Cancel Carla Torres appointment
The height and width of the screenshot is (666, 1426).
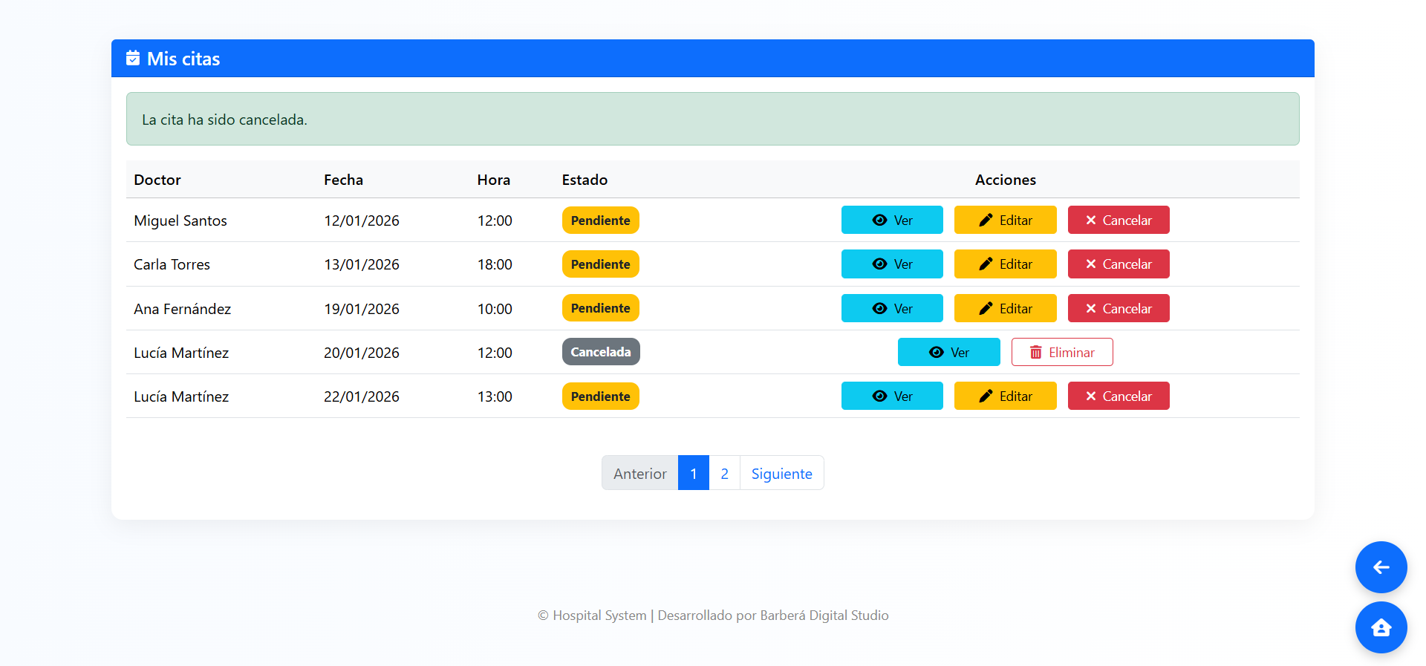(1119, 264)
